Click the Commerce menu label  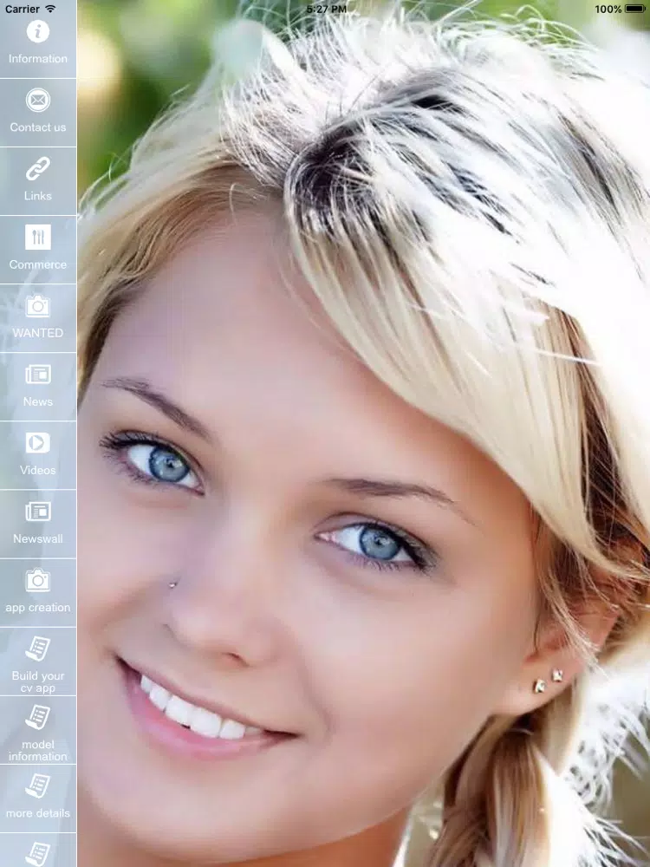[x=37, y=264]
